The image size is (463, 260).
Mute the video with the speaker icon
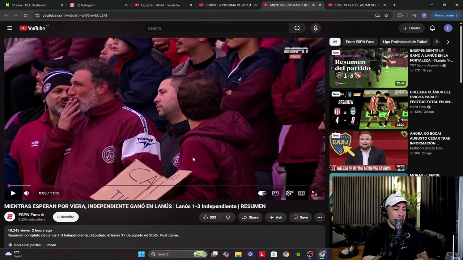click(26, 193)
